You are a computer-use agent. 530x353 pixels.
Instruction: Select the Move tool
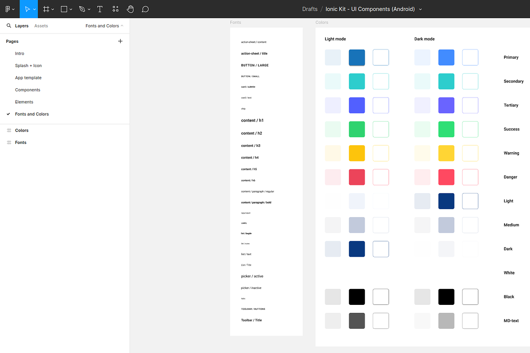(27, 9)
